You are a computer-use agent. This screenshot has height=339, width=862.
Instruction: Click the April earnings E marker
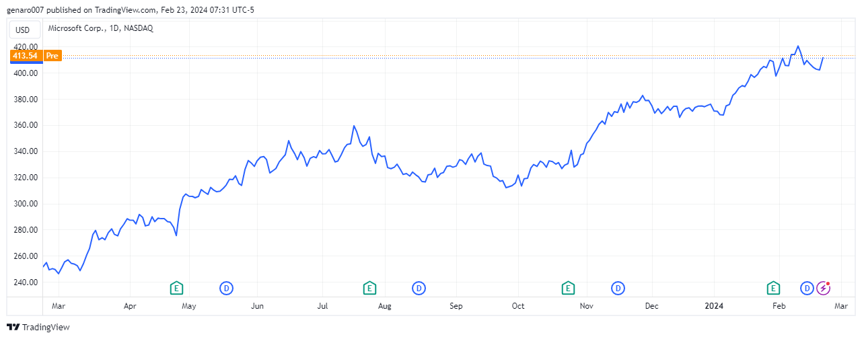click(176, 289)
